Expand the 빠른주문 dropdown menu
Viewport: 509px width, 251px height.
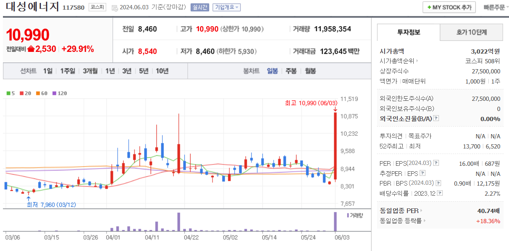[x=496, y=7]
